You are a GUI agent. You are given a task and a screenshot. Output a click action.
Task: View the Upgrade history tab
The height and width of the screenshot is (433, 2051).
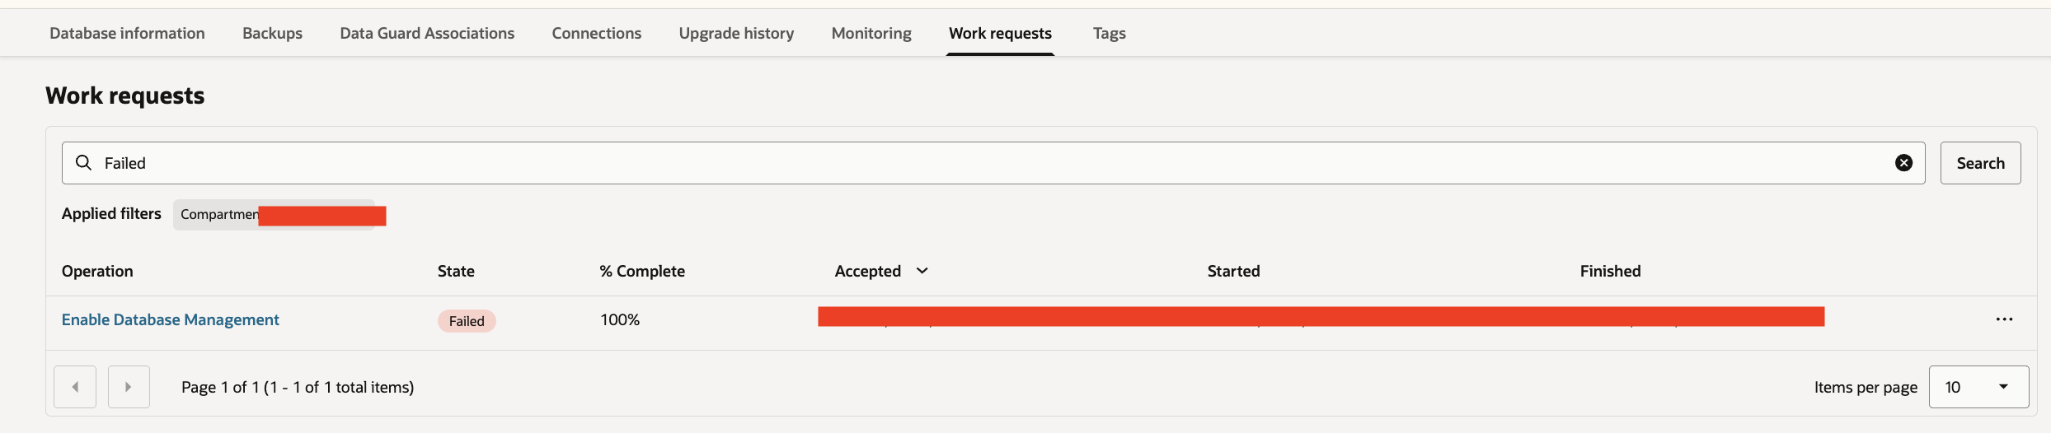coord(736,33)
